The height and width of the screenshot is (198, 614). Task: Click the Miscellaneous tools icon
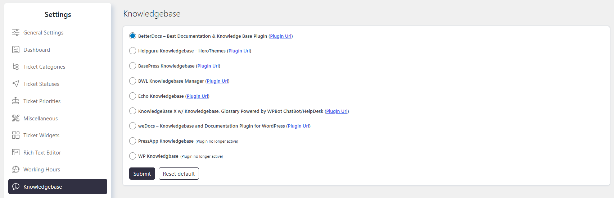[x=16, y=118]
